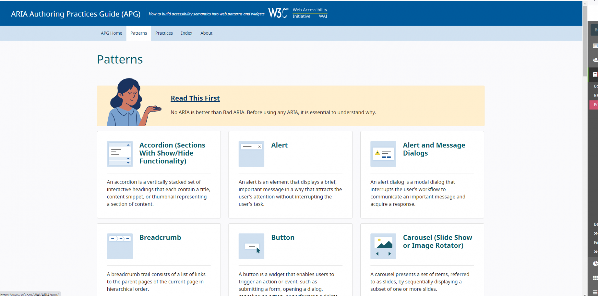Click the pie chart icon in sidebar
Screen dimensions: 598x296
pyautogui.click(x=595, y=264)
